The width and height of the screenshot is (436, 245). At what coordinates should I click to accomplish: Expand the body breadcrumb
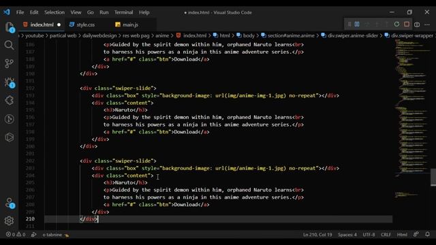tap(245, 35)
